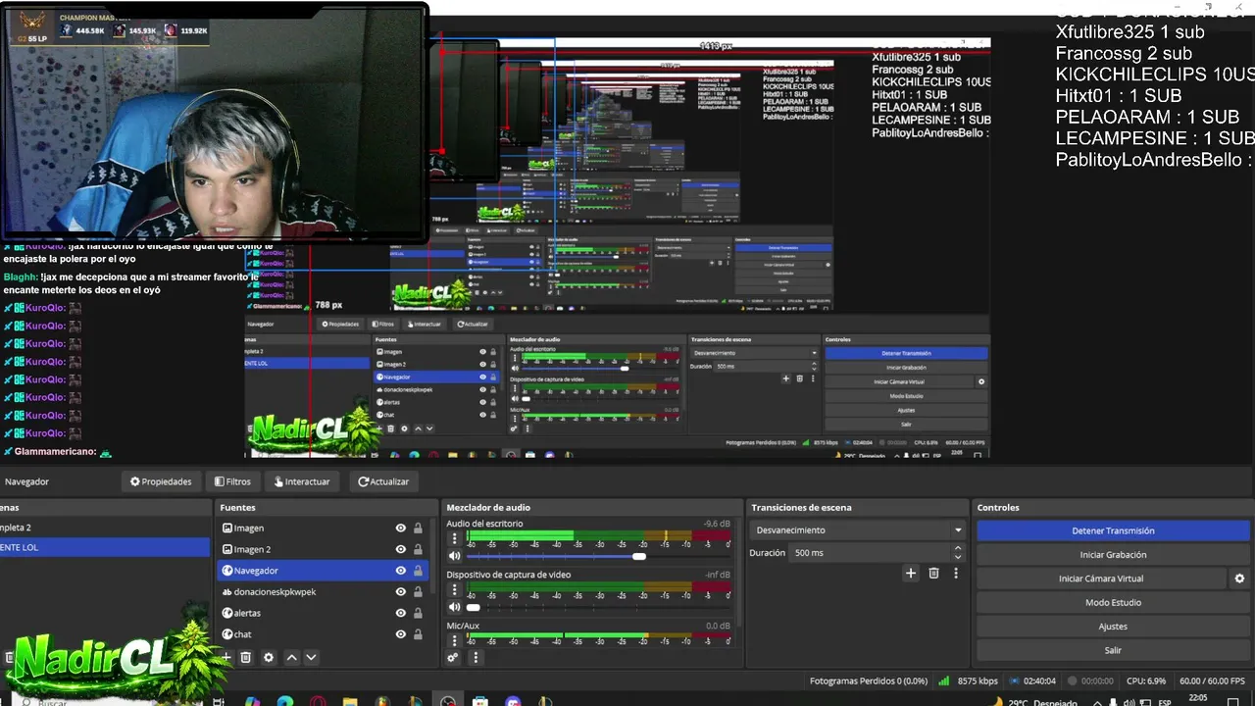The width and height of the screenshot is (1255, 706).
Task: Open Opera browser from the taskbar
Action: pyautogui.click(x=318, y=701)
